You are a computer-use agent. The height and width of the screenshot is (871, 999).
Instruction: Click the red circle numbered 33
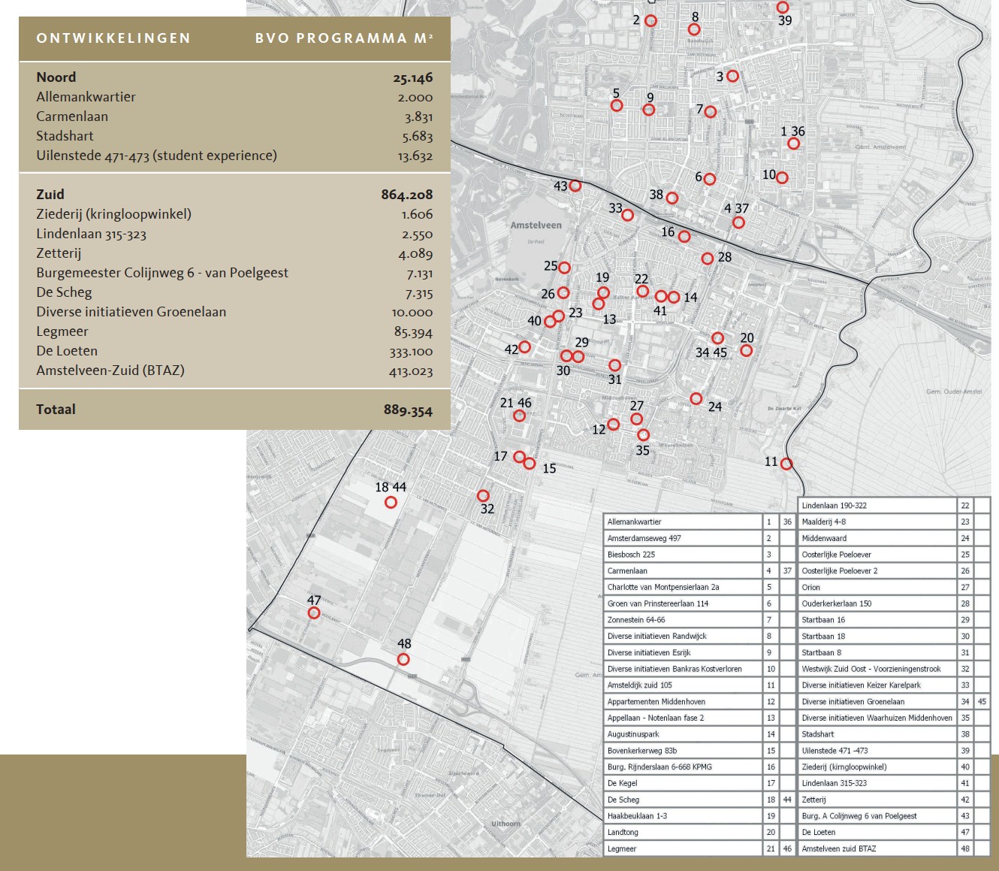pyautogui.click(x=627, y=215)
